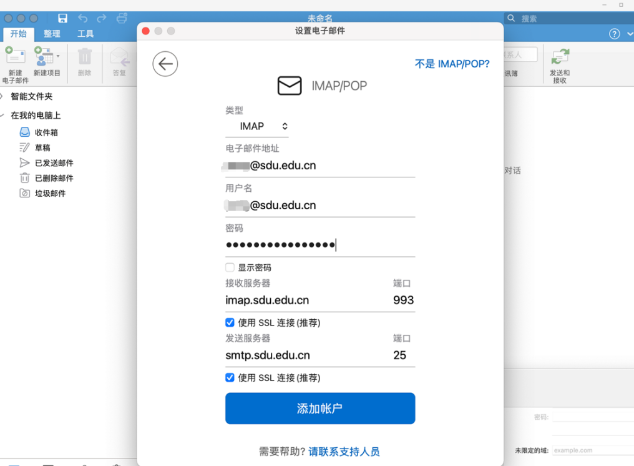The width and height of the screenshot is (634, 466).
Task: Expand the ribbon chevron beside help
Action: (x=630, y=34)
